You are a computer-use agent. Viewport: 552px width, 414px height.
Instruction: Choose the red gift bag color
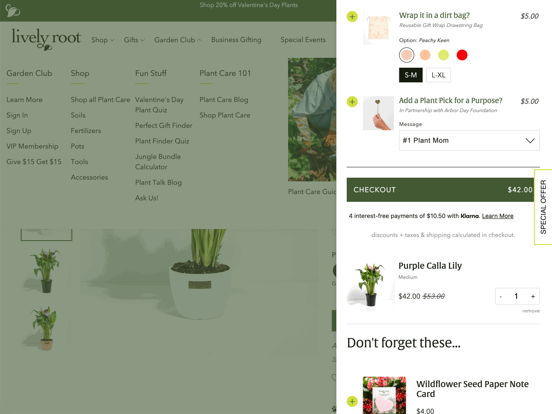pos(462,55)
